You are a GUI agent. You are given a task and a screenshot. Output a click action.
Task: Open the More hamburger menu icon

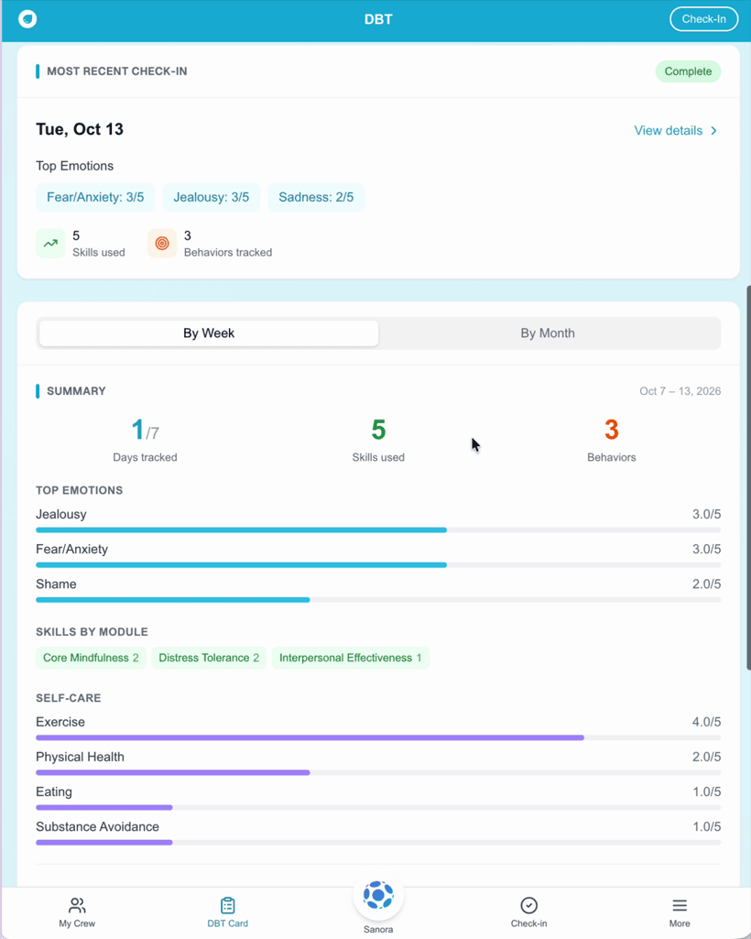click(x=680, y=905)
